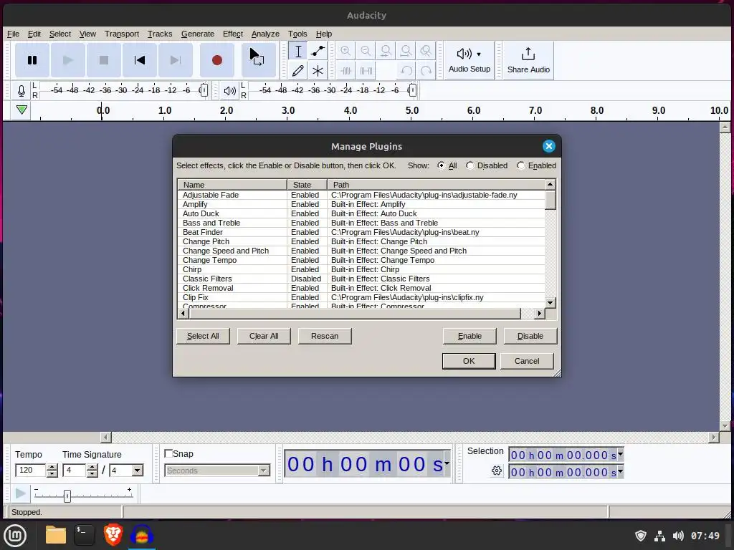The height and width of the screenshot is (550, 734).
Task: Open the Tools menu
Action: click(297, 34)
